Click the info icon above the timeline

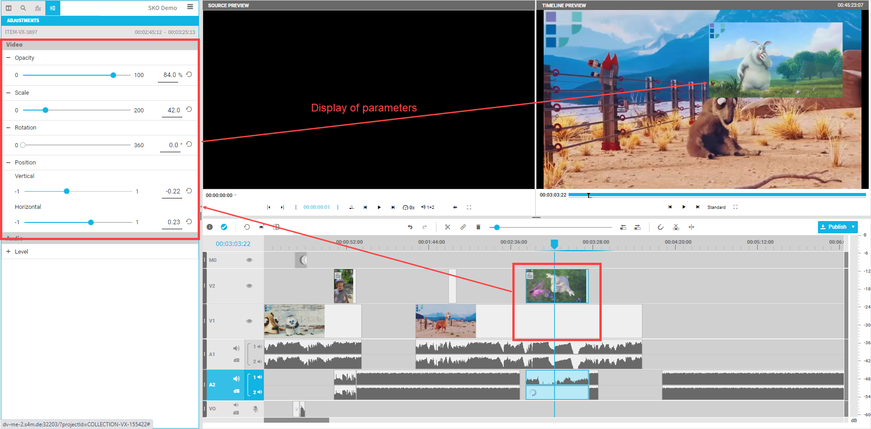(x=209, y=227)
